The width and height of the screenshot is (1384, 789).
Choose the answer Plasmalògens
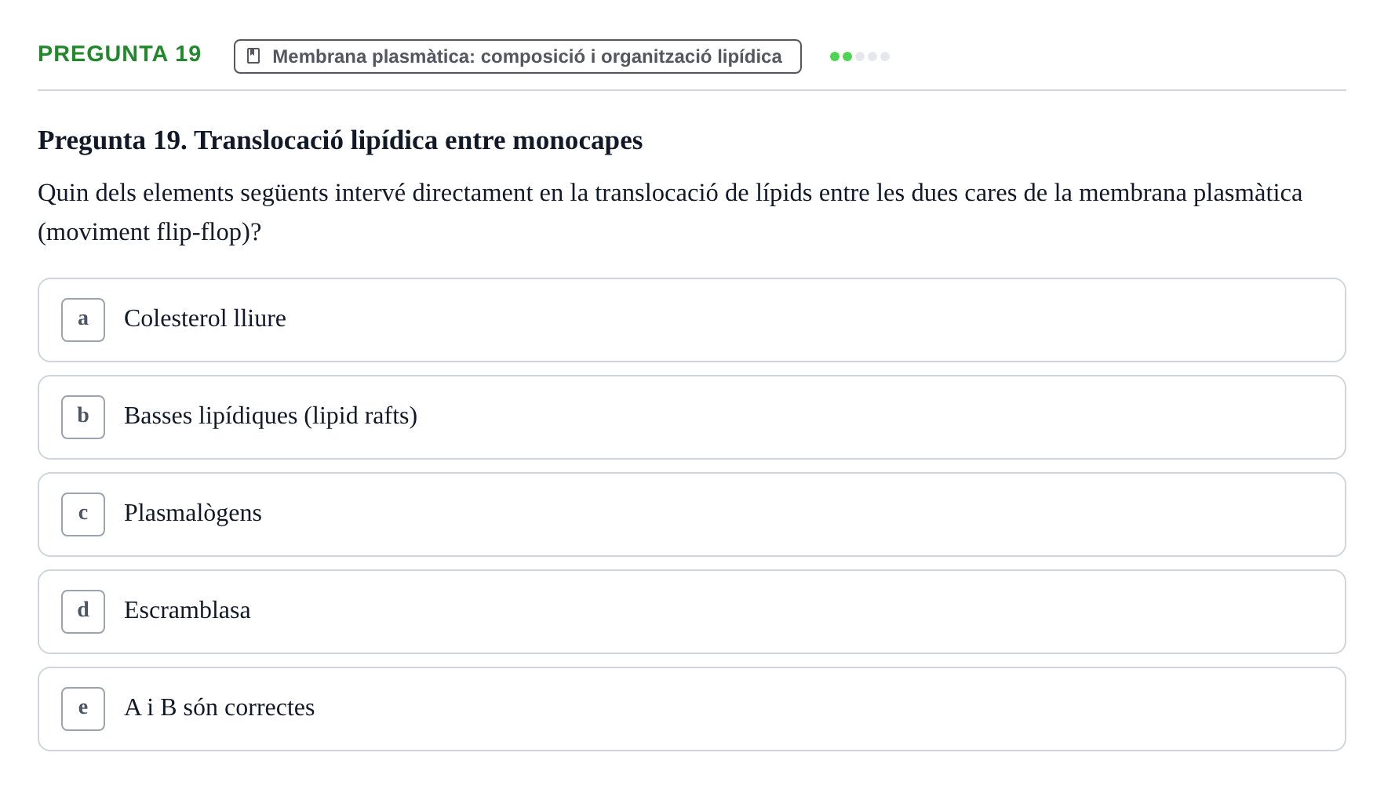pos(692,514)
